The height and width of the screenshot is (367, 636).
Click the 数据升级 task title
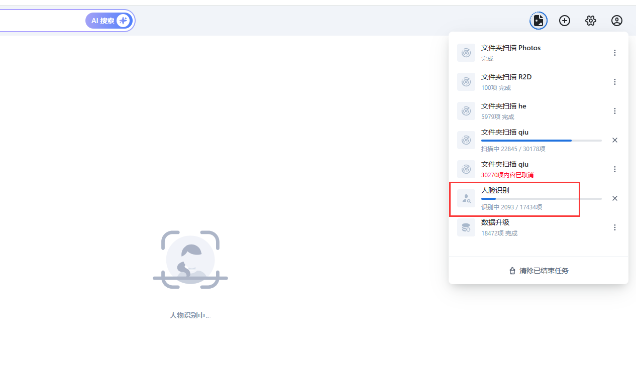[495, 222]
